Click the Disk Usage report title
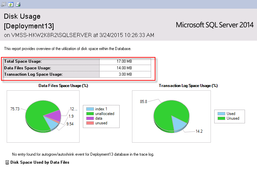 [22, 16]
